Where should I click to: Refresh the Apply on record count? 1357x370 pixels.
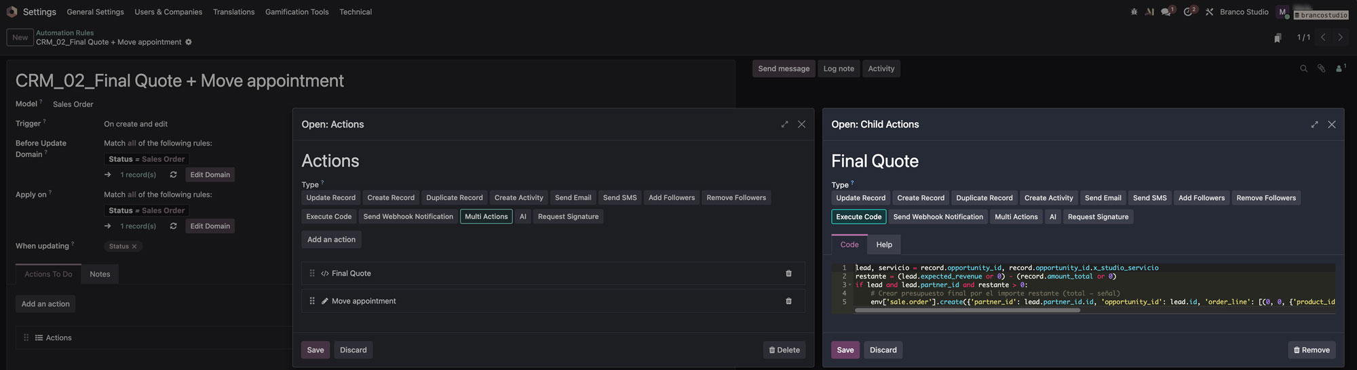(x=174, y=226)
